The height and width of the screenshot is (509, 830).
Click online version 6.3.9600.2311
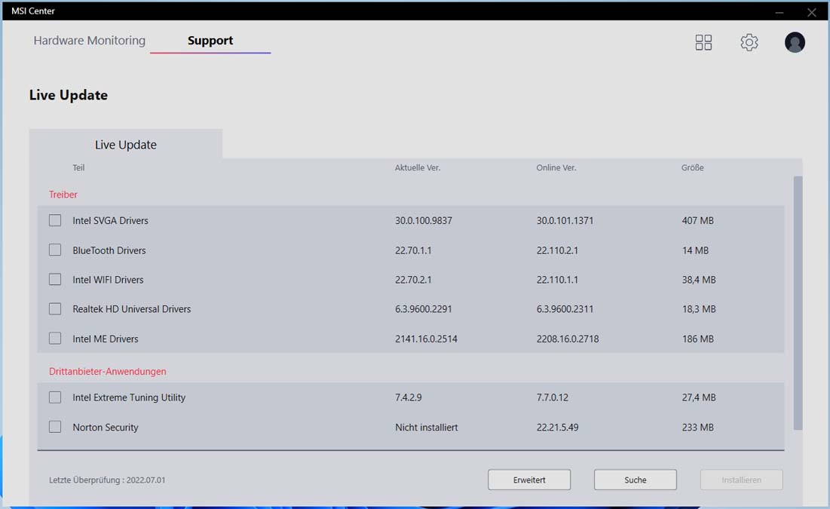pyautogui.click(x=565, y=308)
